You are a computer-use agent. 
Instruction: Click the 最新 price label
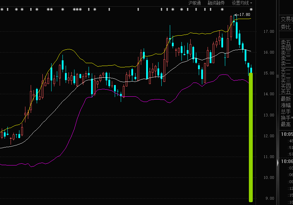286,99
